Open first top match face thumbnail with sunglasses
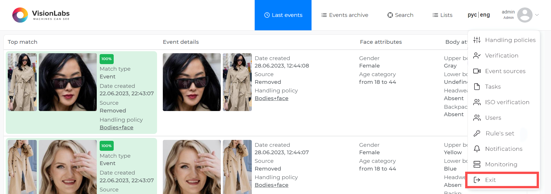This screenshot has height=194, width=551. click(x=68, y=82)
